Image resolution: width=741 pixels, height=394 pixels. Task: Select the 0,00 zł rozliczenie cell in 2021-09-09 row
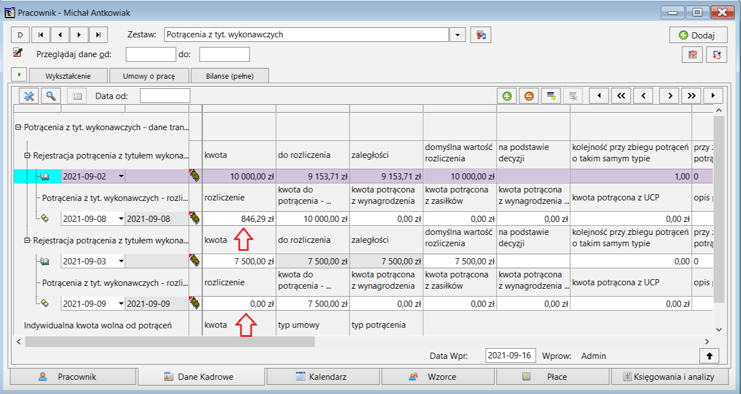pos(239,303)
